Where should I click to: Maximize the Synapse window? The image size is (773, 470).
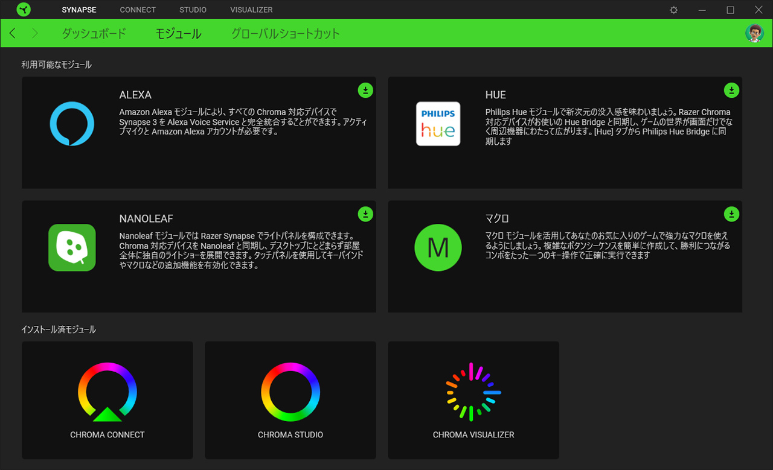730,10
